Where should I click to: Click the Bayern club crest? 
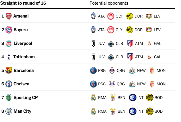point(9,30)
